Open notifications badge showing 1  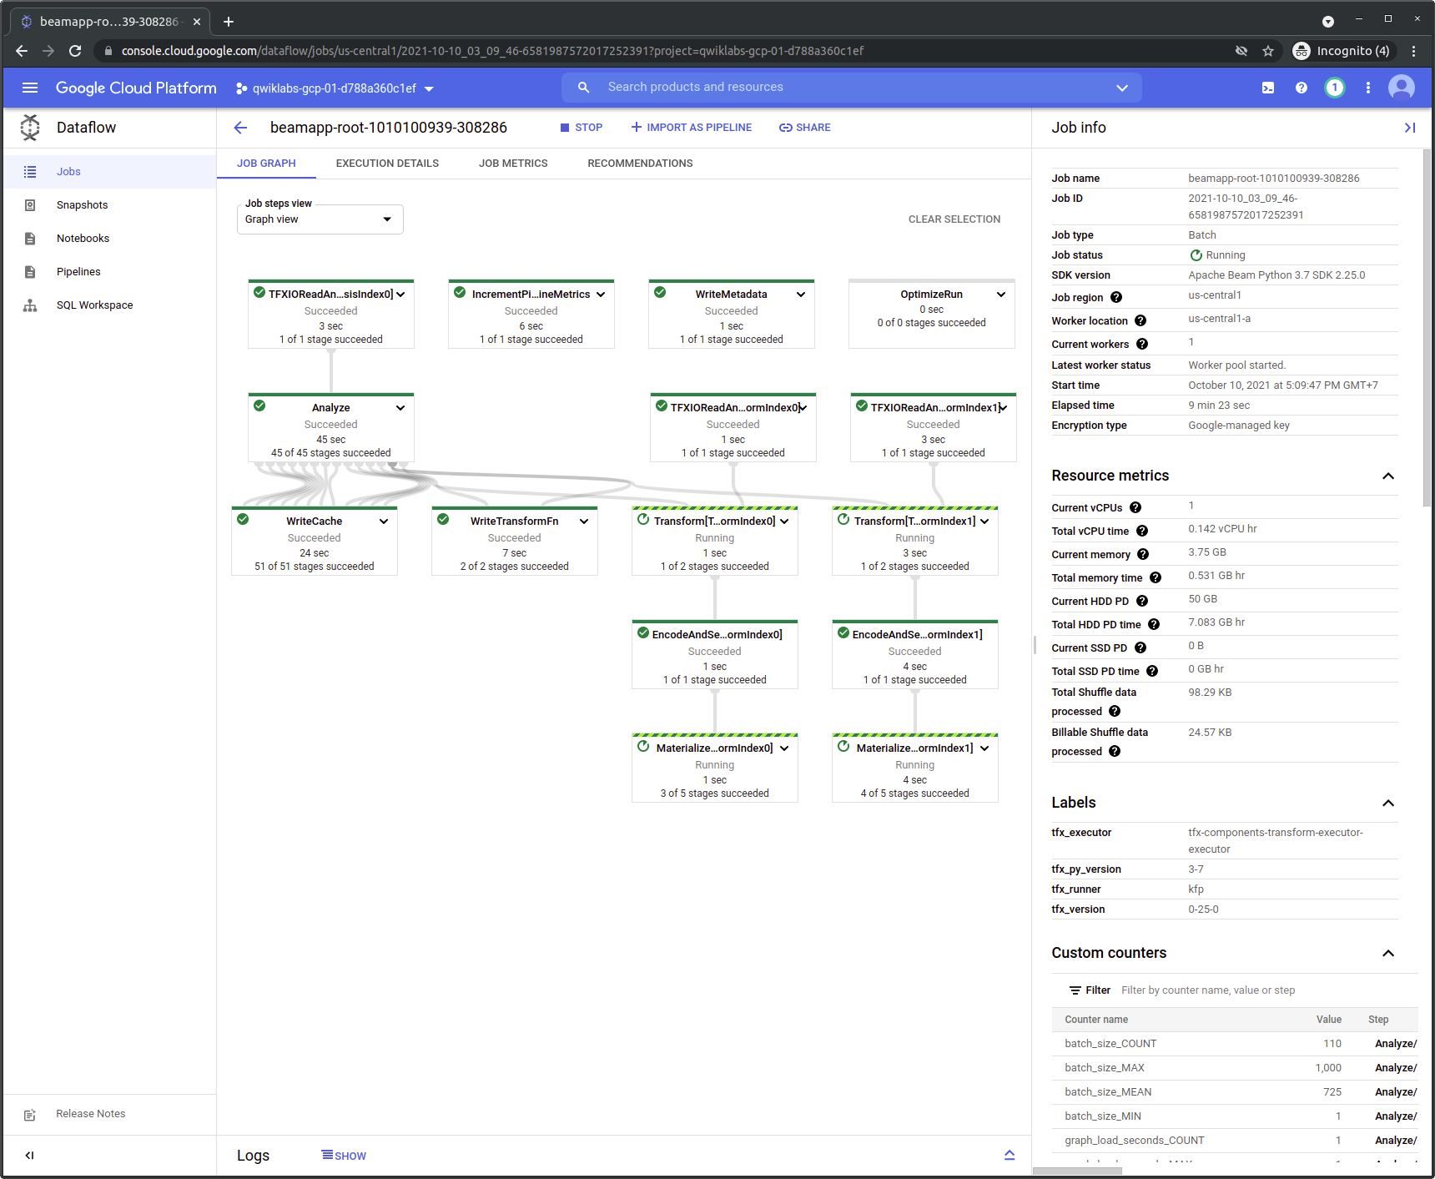[1335, 88]
